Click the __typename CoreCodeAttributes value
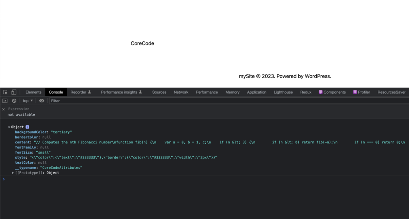This screenshot has width=409, height=219. click(x=61, y=168)
